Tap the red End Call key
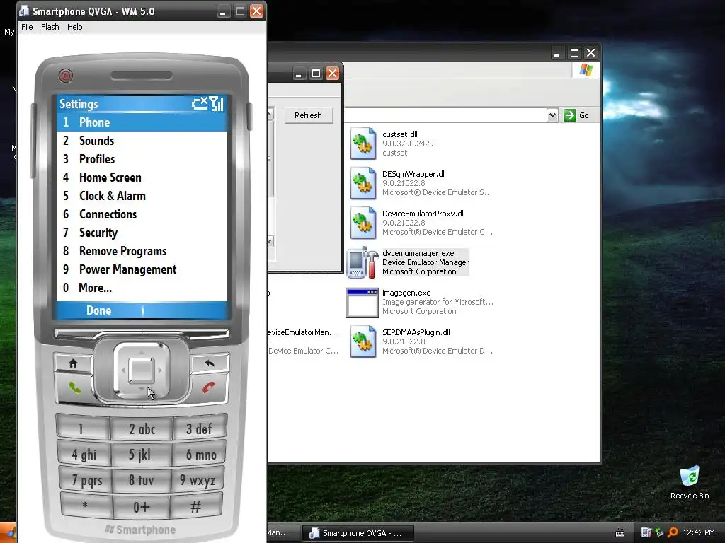Image resolution: width=725 pixels, height=543 pixels. pos(209,387)
